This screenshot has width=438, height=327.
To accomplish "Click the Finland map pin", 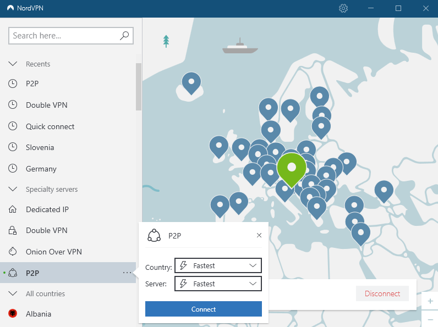I will [x=320, y=98].
